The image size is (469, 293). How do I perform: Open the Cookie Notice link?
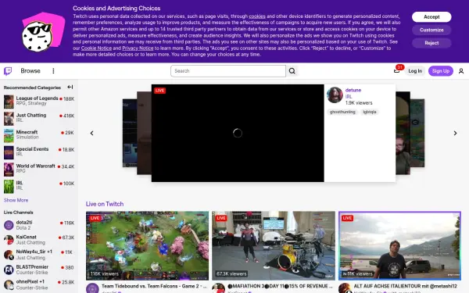tap(96, 48)
